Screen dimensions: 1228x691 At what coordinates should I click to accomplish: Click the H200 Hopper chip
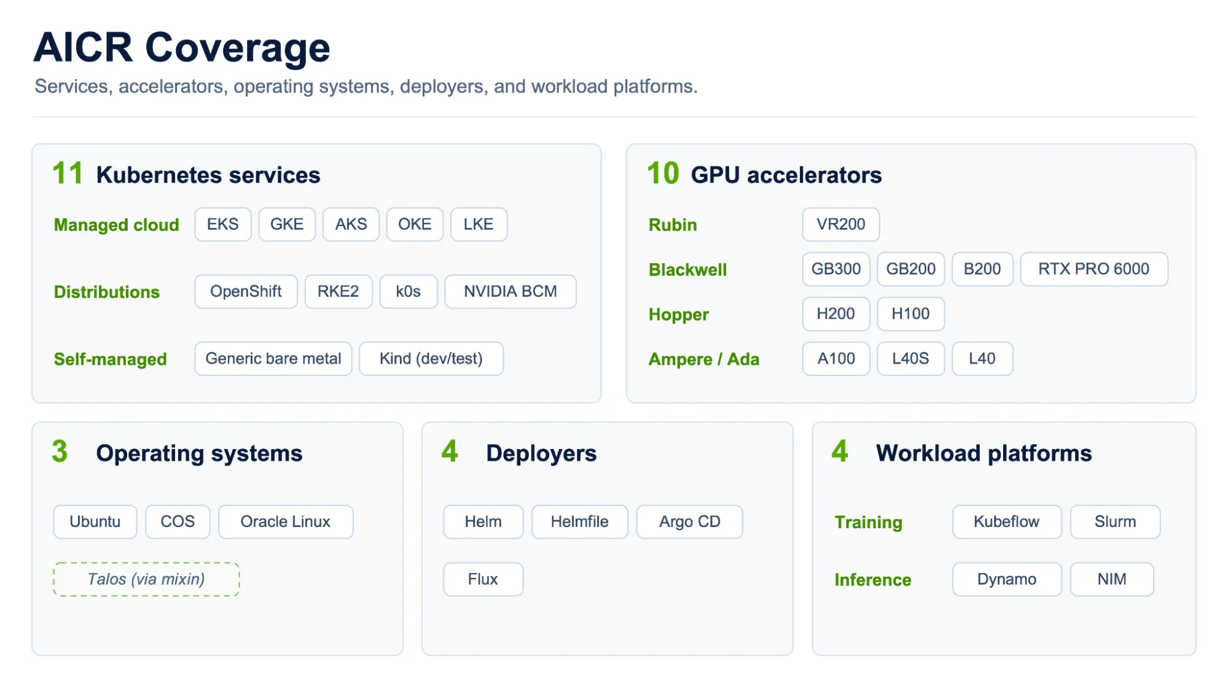point(836,313)
